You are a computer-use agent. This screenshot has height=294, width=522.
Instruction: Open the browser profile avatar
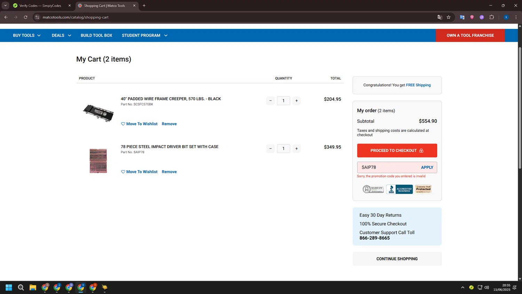(x=506, y=17)
